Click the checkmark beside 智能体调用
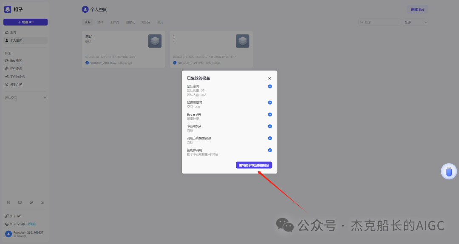The width and height of the screenshot is (459, 244). point(270,150)
